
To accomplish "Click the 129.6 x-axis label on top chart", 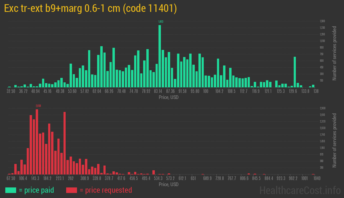I will coord(293,91).
